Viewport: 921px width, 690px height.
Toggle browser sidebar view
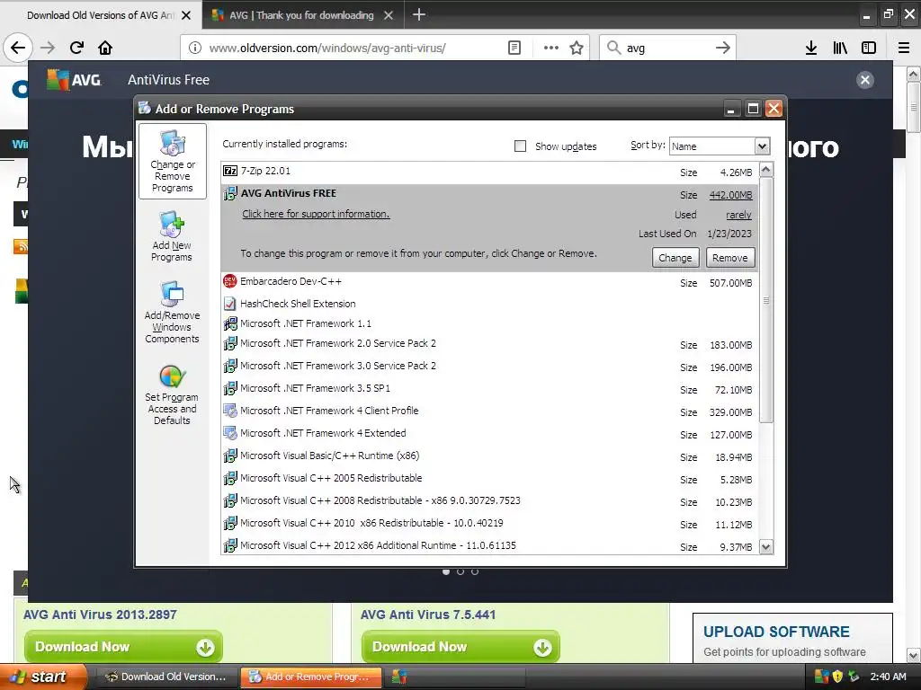[869, 48]
